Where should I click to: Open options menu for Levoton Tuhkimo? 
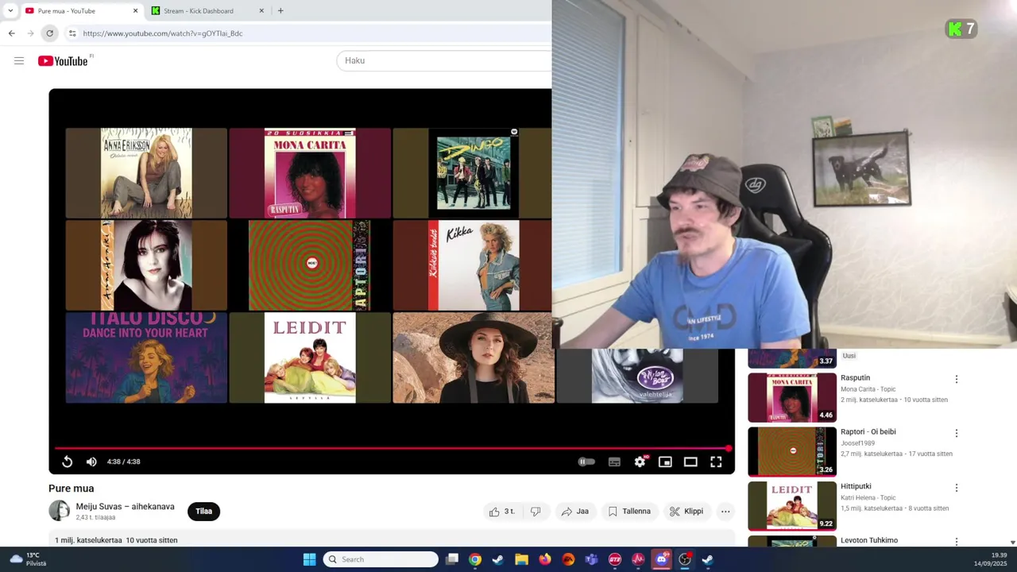(957, 542)
